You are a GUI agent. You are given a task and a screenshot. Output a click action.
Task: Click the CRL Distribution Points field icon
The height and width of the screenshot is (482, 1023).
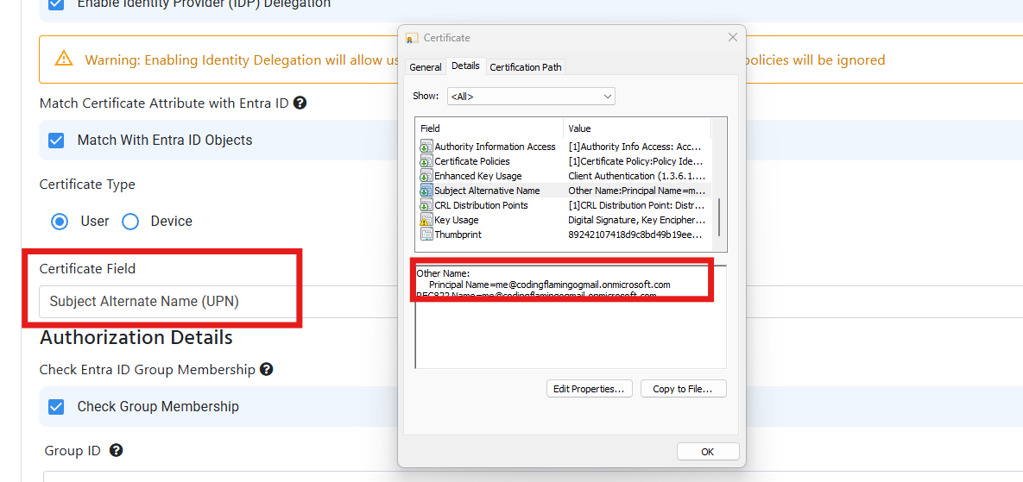426,205
